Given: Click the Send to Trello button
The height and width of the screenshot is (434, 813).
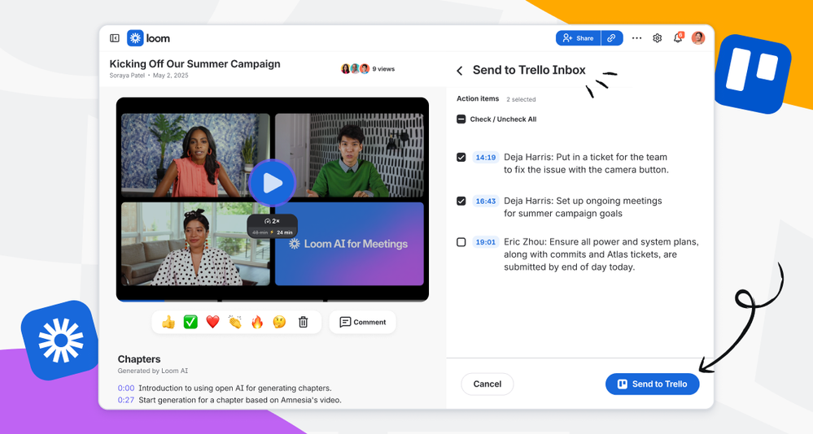Looking at the screenshot, I should coord(652,384).
